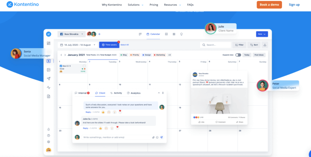Image resolution: width=311 pixels, height=157 pixels.
Task: Tick the checkbox on the Ikea C2 post card
Action: click(84, 66)
